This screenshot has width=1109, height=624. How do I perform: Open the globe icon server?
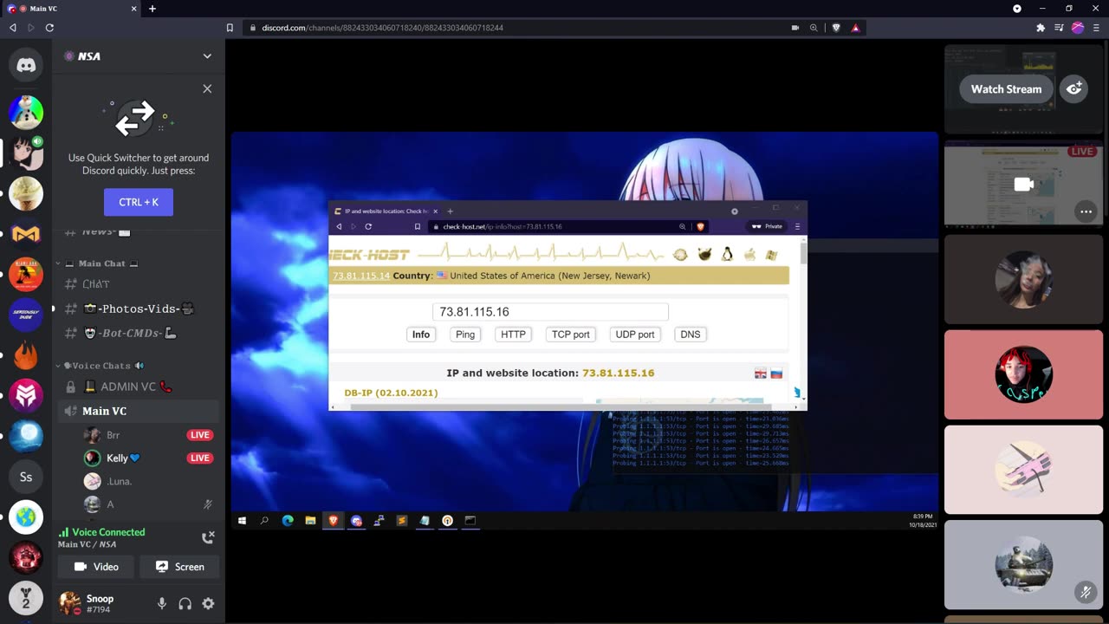[26, 517]
